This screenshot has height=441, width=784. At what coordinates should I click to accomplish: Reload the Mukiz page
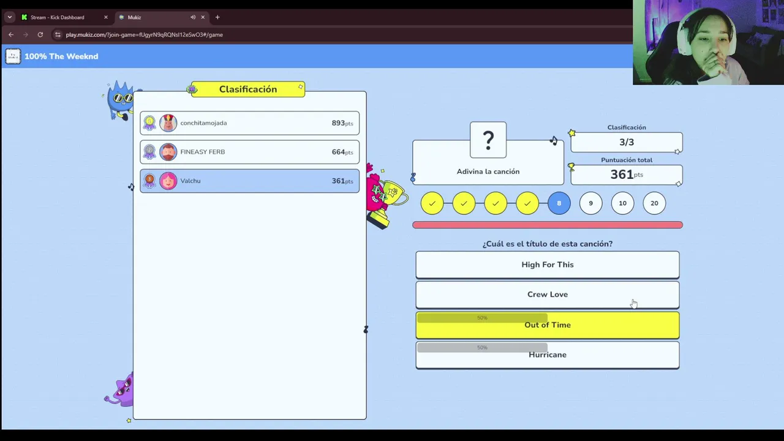click(x=40, y=35)
